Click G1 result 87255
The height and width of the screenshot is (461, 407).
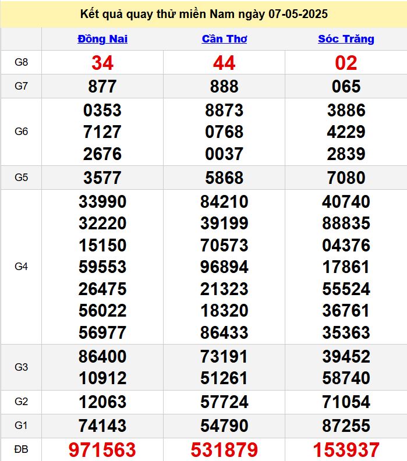pos(346,425)
